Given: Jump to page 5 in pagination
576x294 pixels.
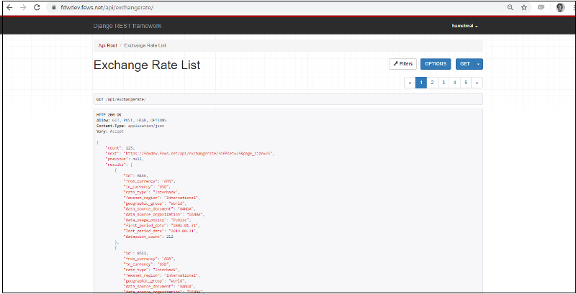Looking at the screenshot, I should 465,83.
